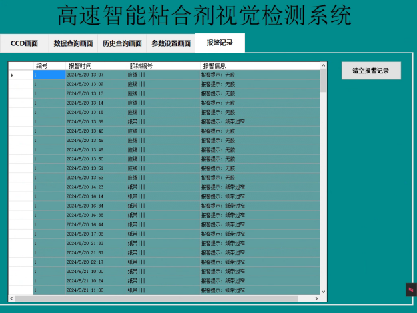Select the 报警记录 tab
The width and height of the screenshot is (417, 313).
[220, 43]
